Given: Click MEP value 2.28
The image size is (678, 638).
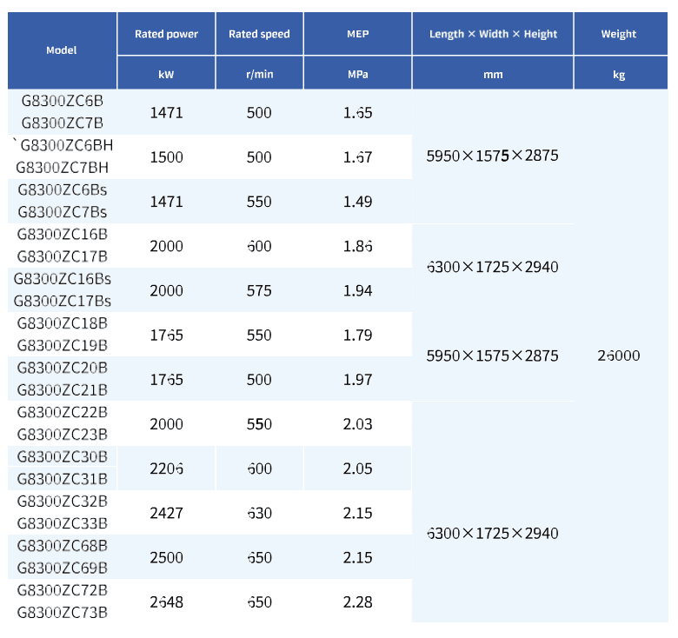Looking at the screenshot, I should (357, 602).
